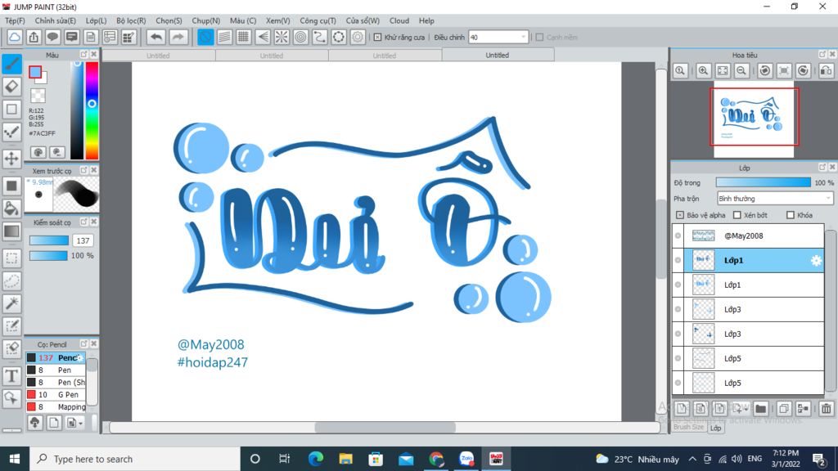
Task: Select the Brush tool in left toolbar
Action: [11, 64]
